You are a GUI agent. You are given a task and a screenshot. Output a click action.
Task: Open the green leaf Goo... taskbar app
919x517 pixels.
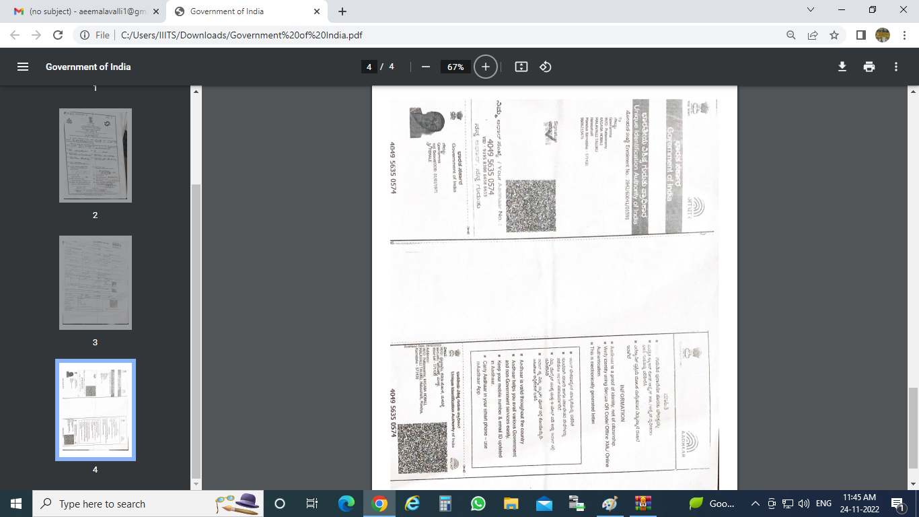(x=712, y=504)
